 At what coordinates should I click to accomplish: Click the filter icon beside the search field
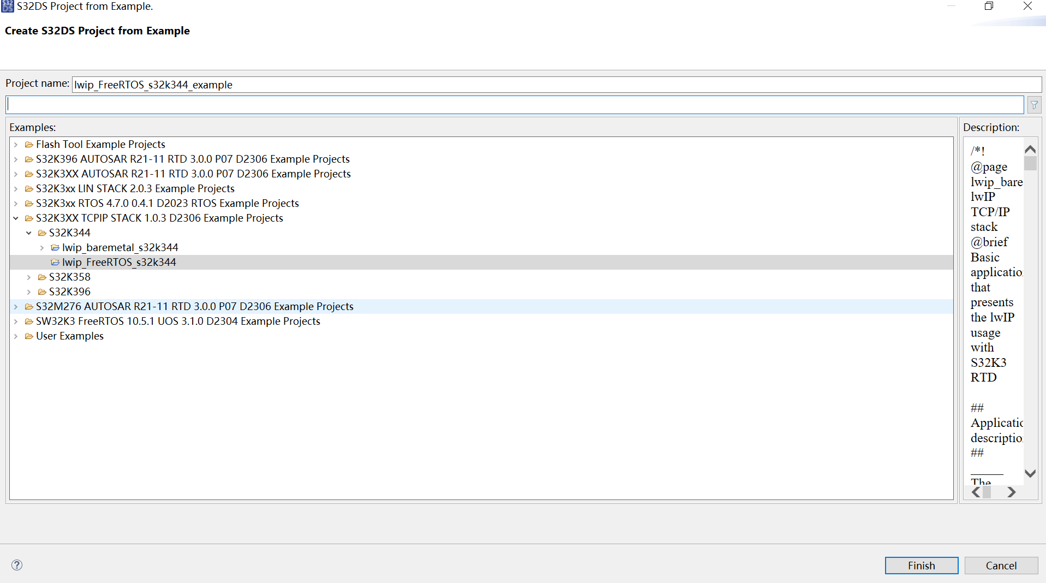coord(1034,104)
